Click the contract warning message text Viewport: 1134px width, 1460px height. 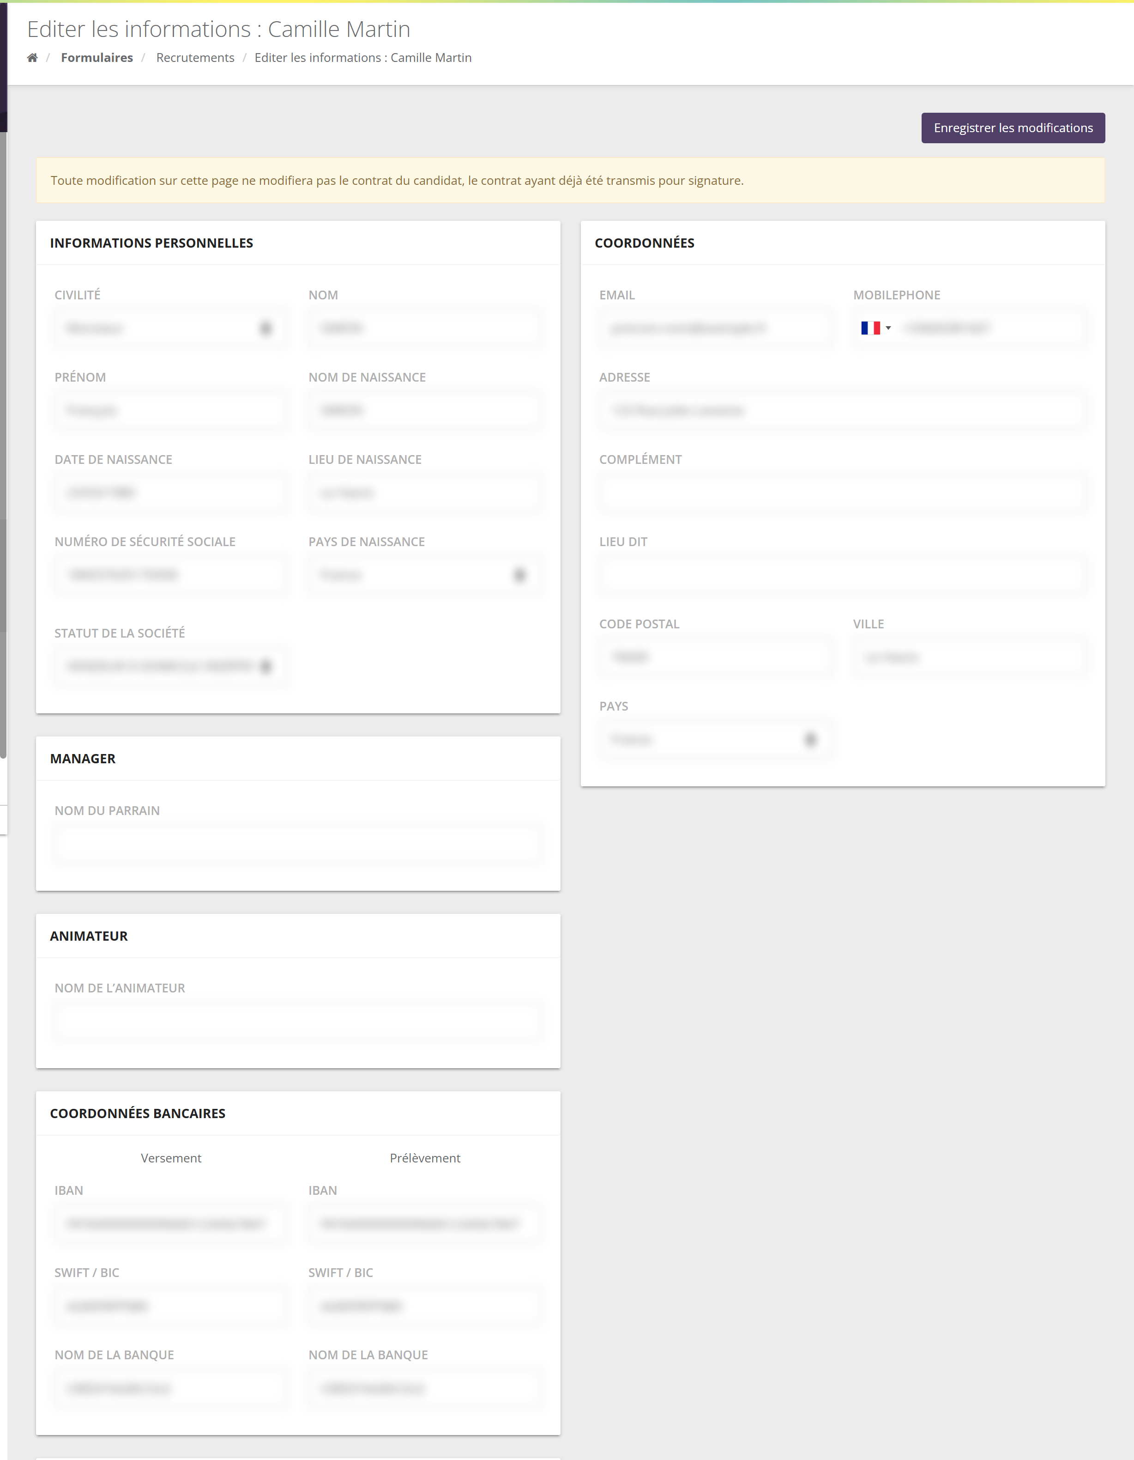tap(397, 181)
